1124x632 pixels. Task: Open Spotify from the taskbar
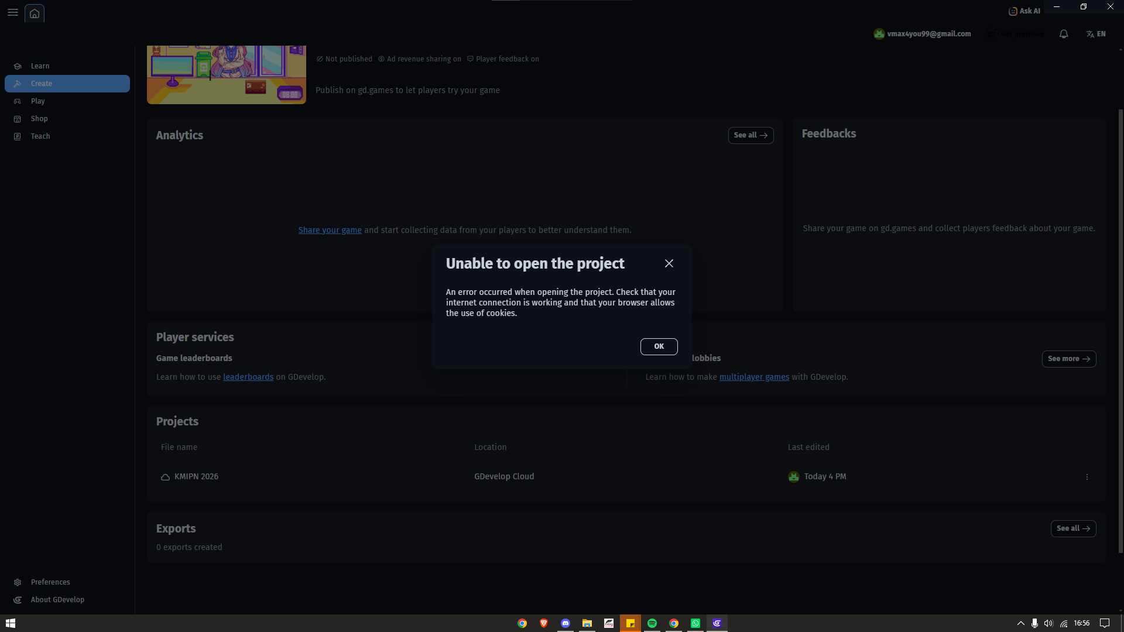[652, 623]
